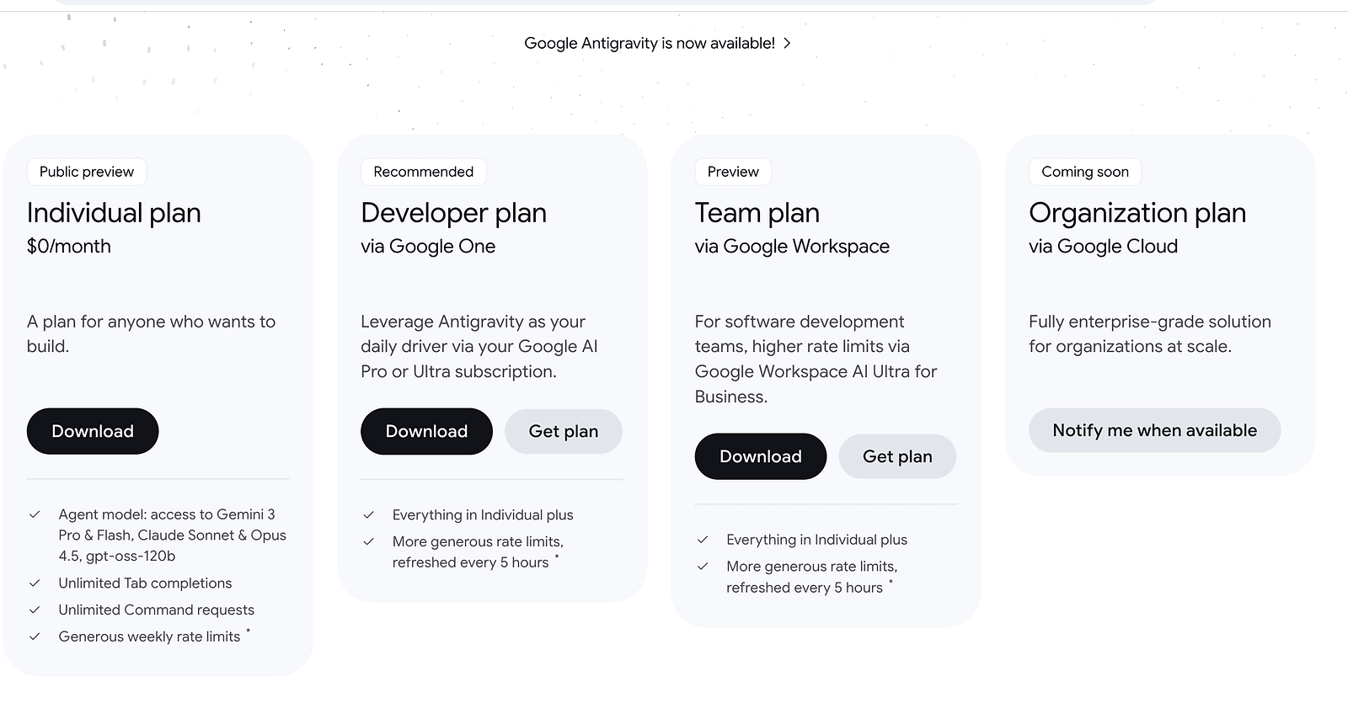Click the Public preview badge
Image resolution: width=1348 pixels, height=719 pixels.
tap(87, 172)
